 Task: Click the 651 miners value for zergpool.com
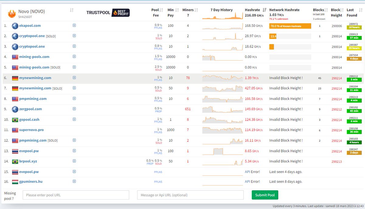188,109
